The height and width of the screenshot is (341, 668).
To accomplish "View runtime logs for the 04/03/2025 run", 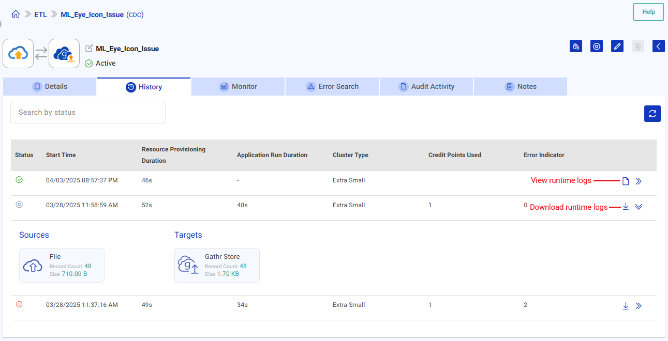I will pyautogui.click(x=626, y=181).
